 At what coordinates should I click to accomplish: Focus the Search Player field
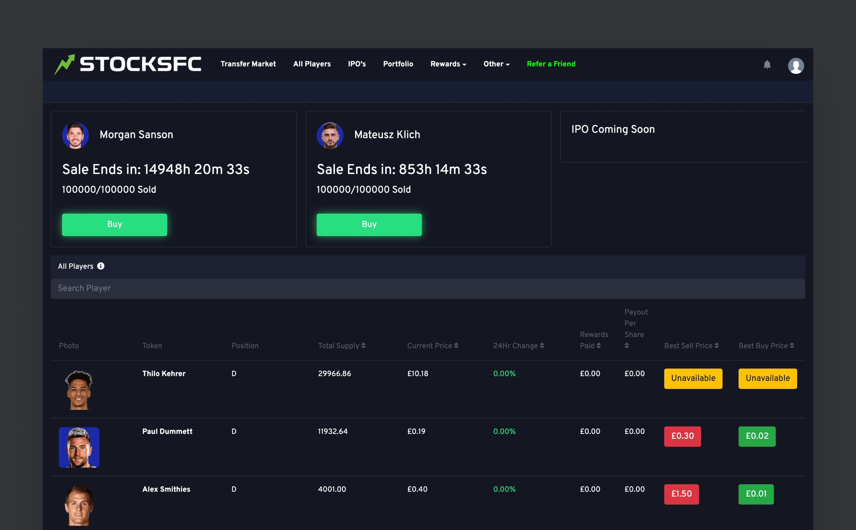(x=428, y=288)
